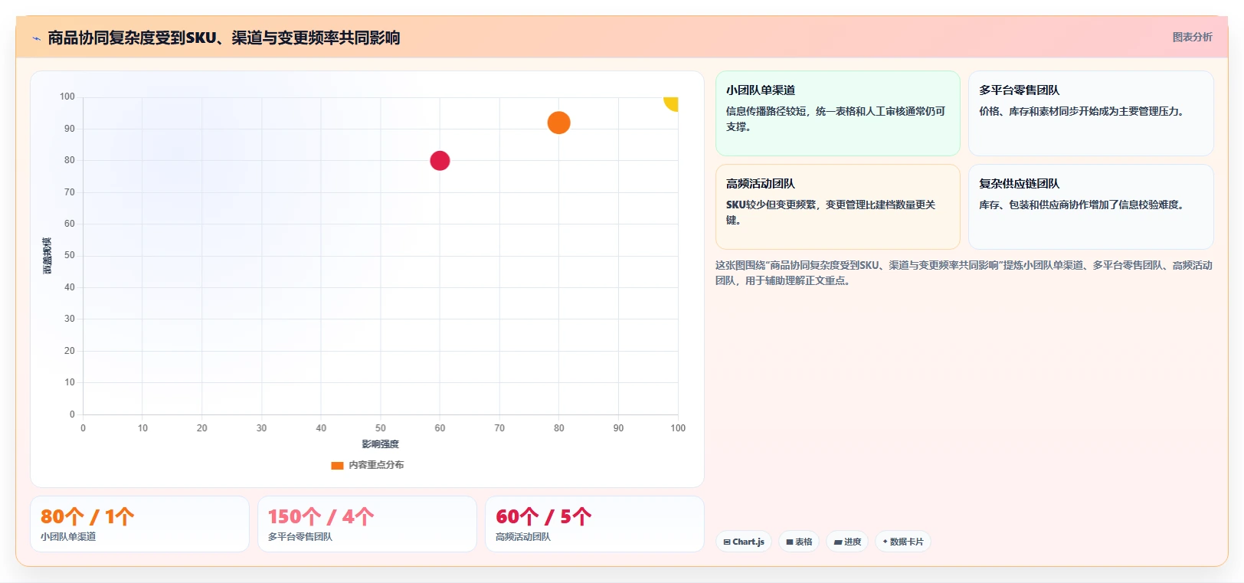Image resolution: width=1244 pixels, height=583 pixels.
Task: Open the 多平台零售团队 card
Action: (x=1091, y=113)
